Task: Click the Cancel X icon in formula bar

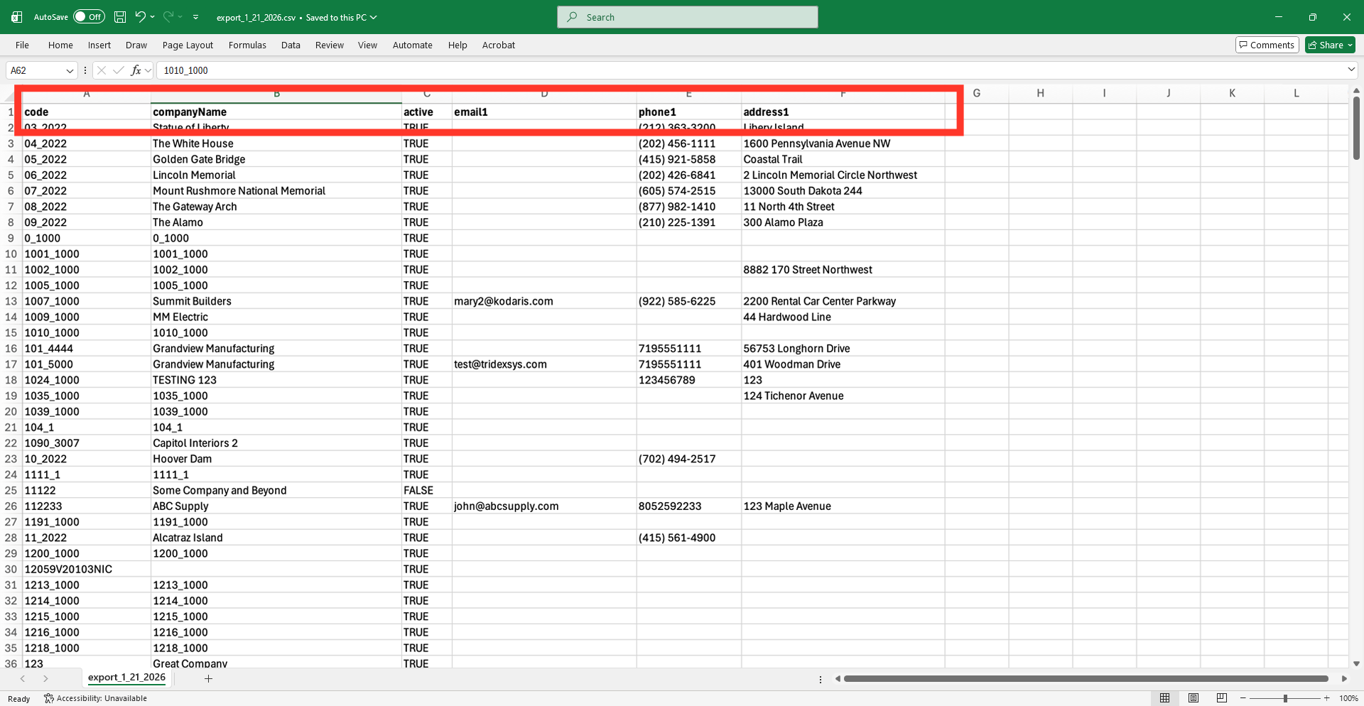Action: [102, 70]
